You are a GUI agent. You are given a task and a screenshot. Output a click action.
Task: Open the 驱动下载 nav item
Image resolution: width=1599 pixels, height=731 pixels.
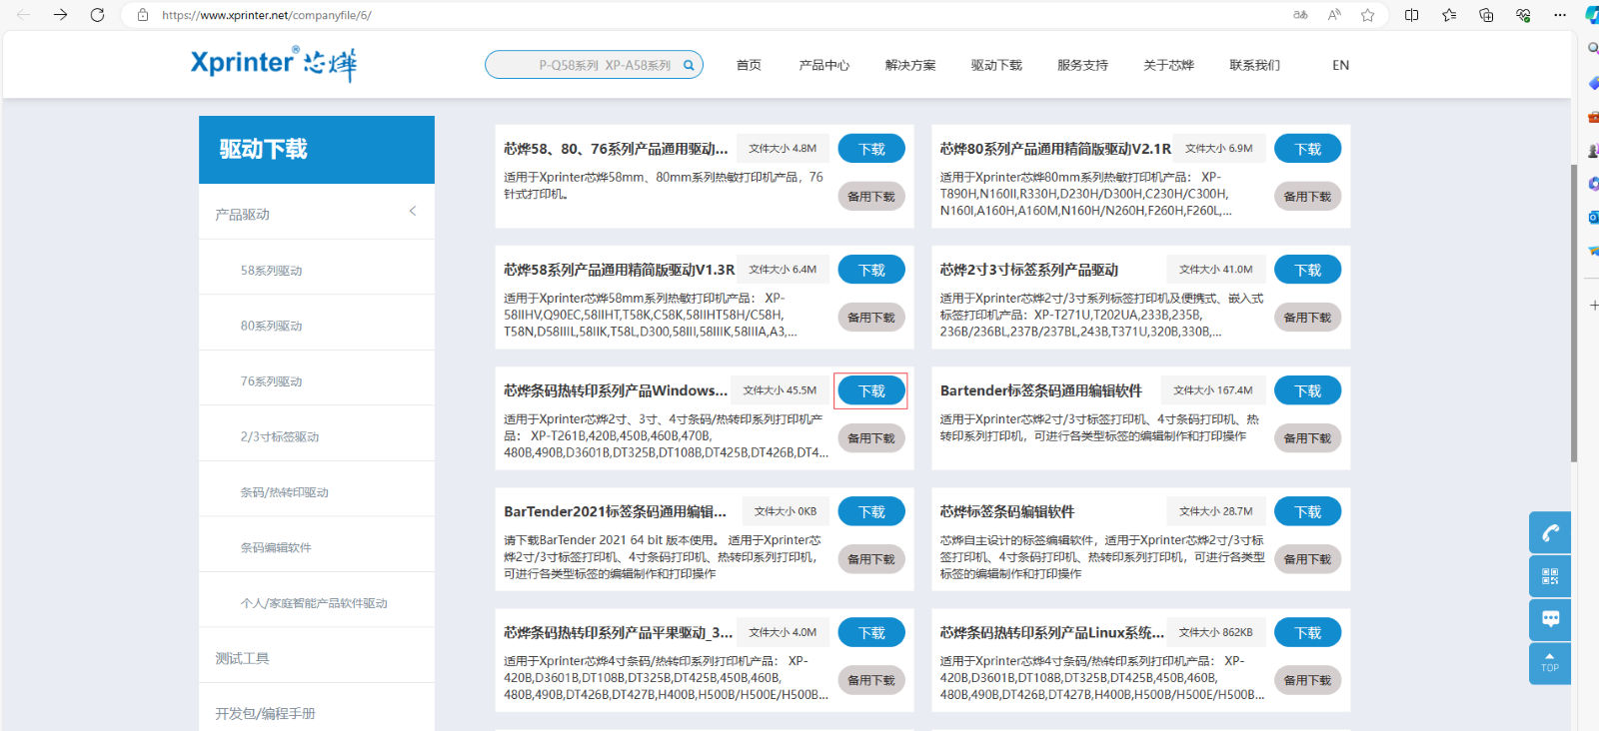coord(996,65)
